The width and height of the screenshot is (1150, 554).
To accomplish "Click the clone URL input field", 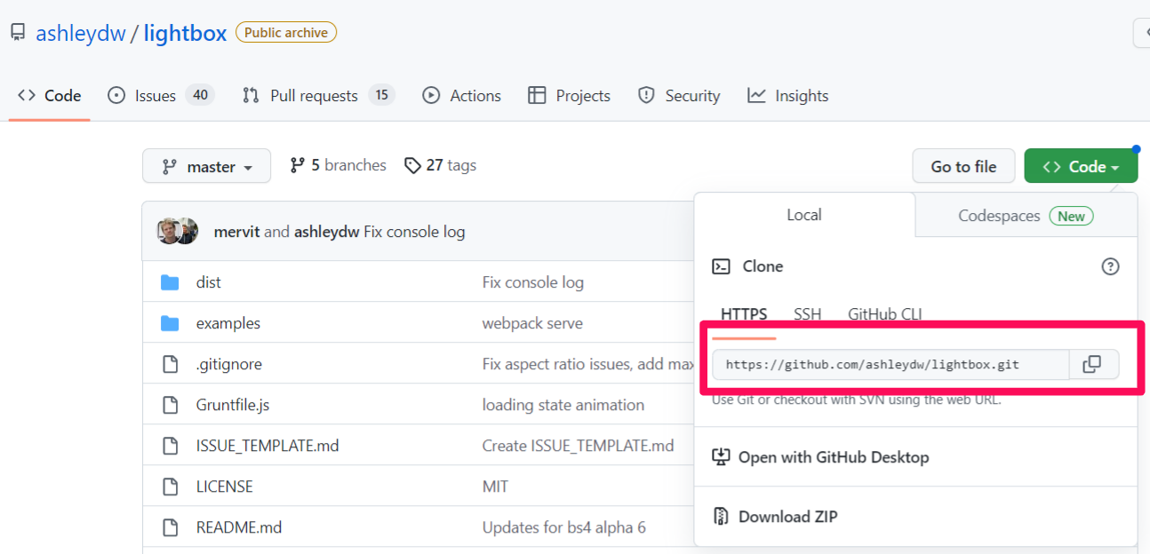I will 890,364.
